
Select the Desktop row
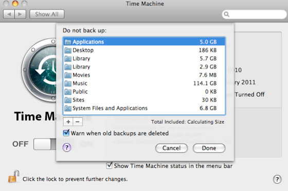144,50
